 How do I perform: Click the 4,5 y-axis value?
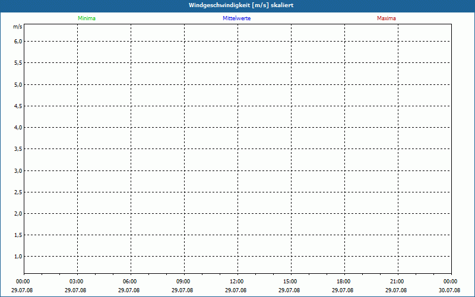[18, 106]
